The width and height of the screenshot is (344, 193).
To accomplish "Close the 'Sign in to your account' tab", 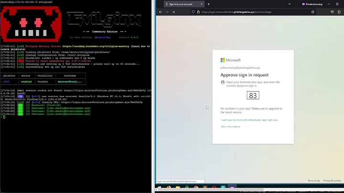I will [202, 4].
